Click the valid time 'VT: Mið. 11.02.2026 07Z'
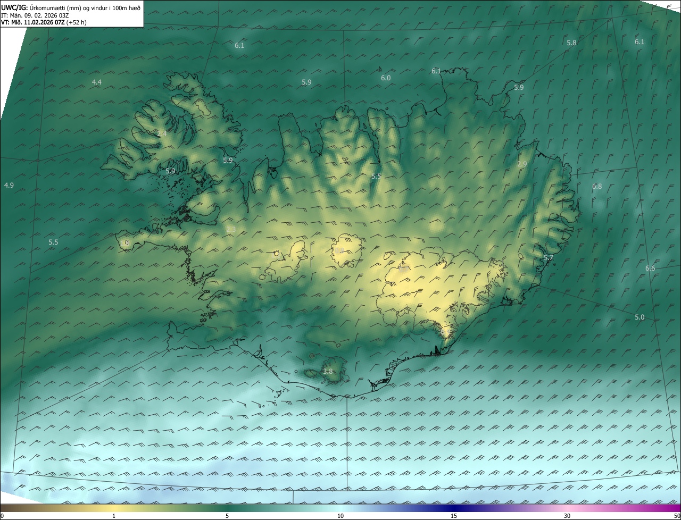This screenshot has height=520, width=681. 32,22
